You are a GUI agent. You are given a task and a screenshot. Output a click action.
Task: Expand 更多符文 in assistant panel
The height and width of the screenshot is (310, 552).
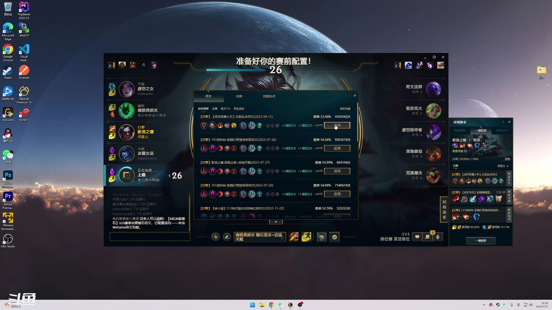pos(509,179)
